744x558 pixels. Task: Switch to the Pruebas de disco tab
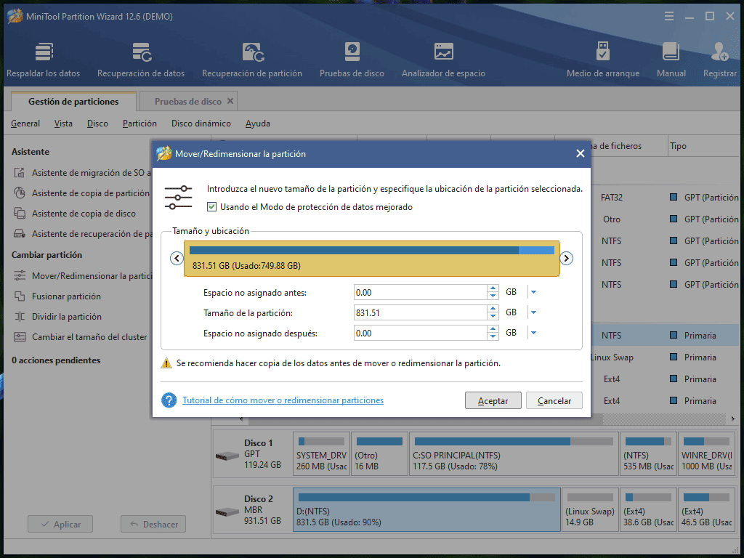click(187, 102)
